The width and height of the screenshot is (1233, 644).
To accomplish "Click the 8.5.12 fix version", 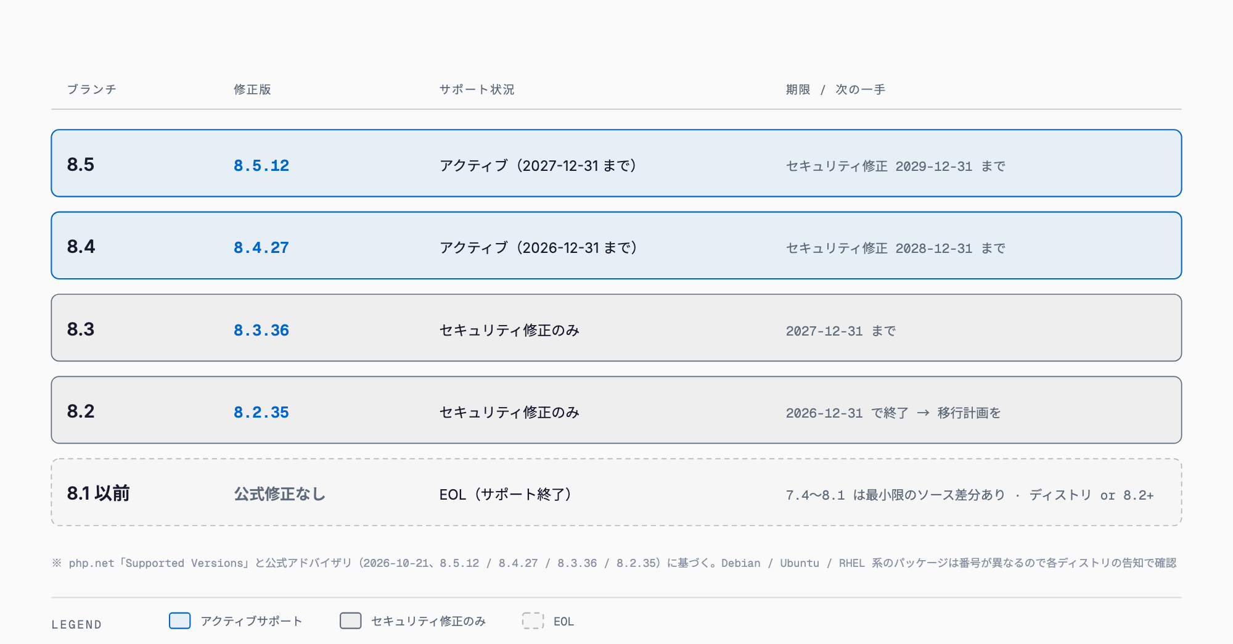I will [x=261, y=165].
